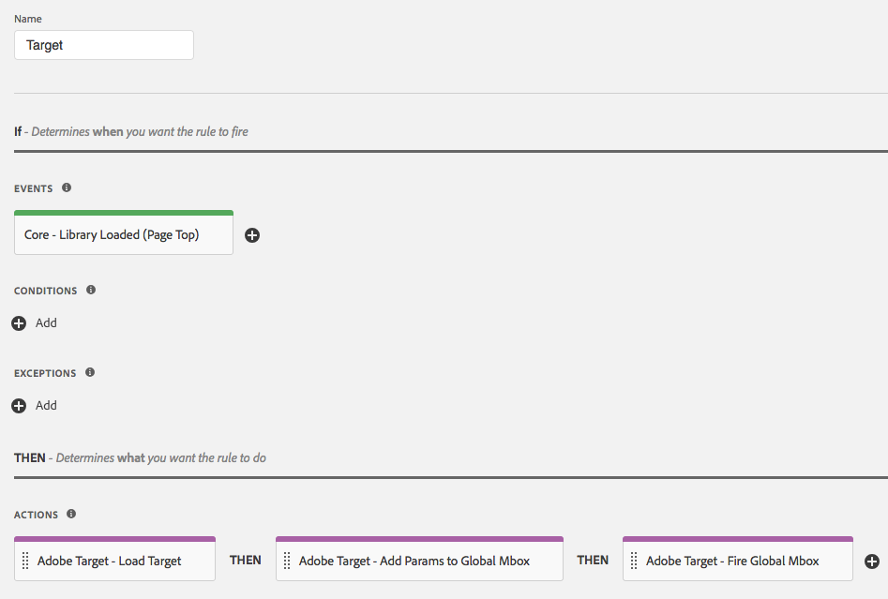Open Events info icon
Screen dimensions: 888x599
(x=67, y=187)
